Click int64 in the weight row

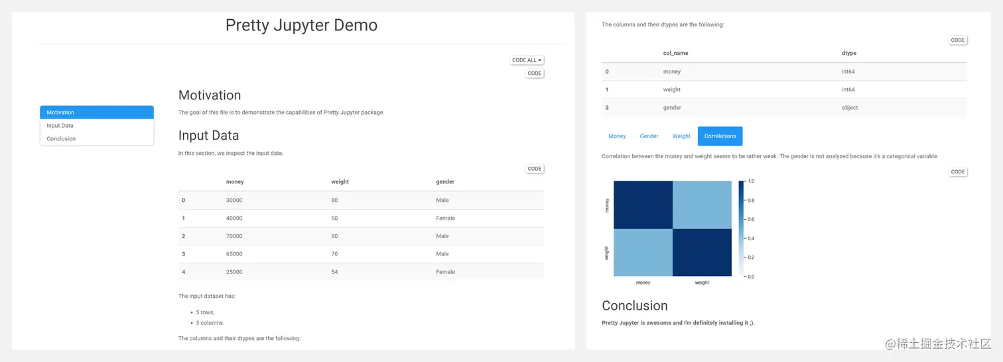point(848,89)
